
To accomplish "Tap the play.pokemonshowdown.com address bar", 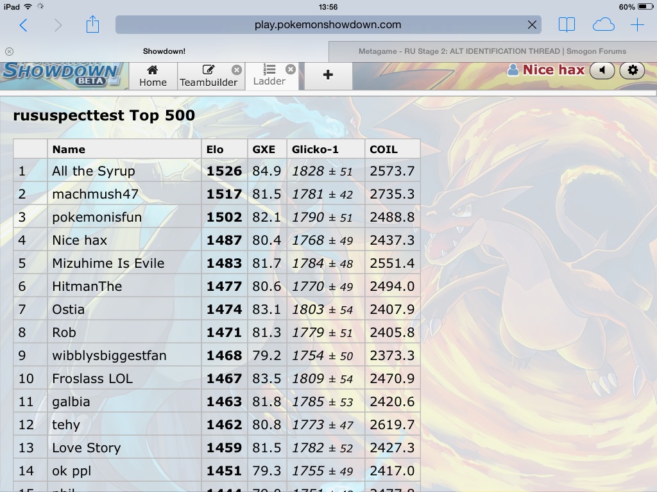I will coord(327,25).
